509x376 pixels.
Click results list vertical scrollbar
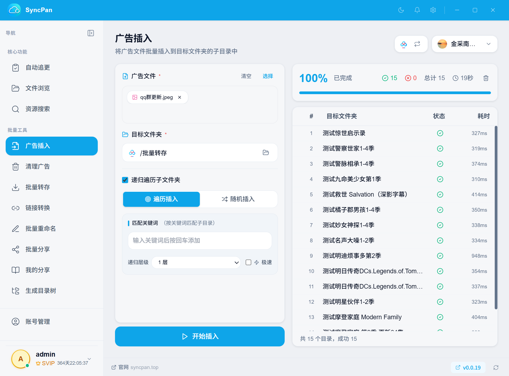pyautogui.click(x=496, y=218)
